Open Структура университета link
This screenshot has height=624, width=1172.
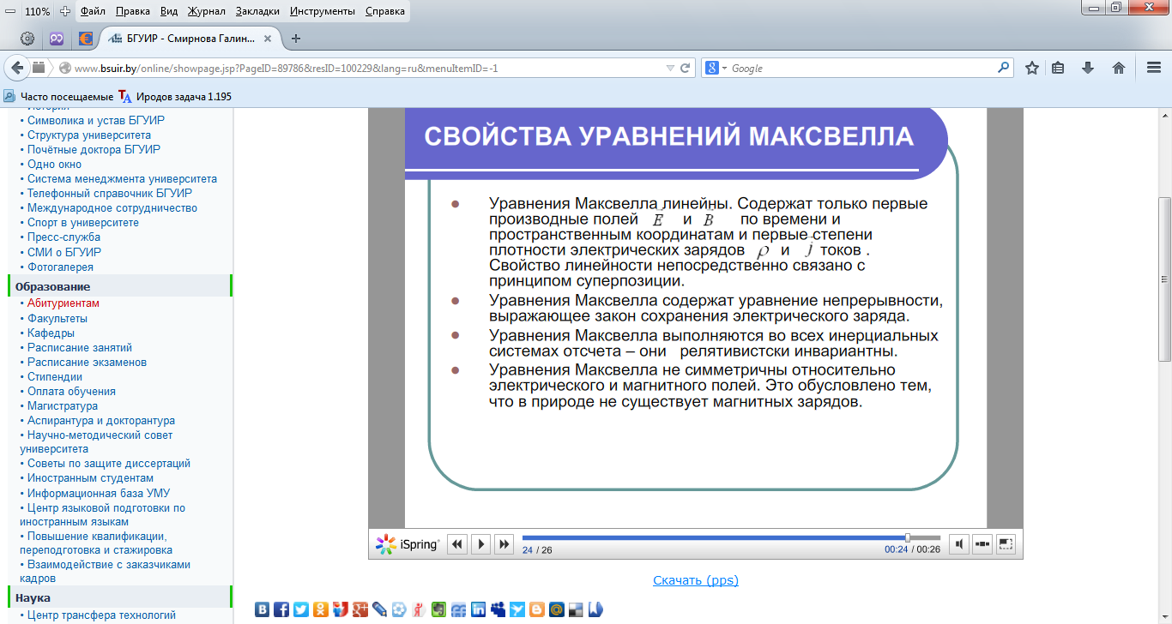click(89, 135)
